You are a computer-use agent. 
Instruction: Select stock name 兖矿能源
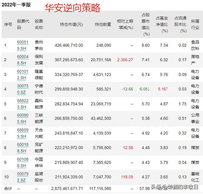coord(39,148)
